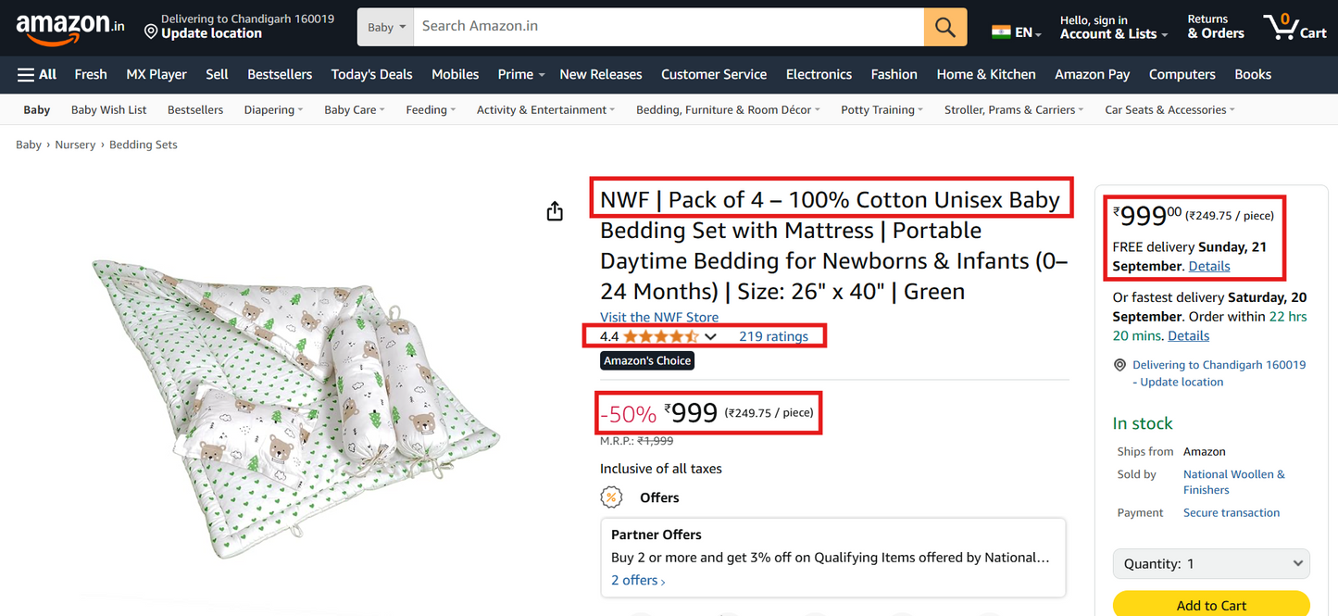Open the Quantity dropdown
Screen dimensions: 1338x616
(x=1210, y=563)
